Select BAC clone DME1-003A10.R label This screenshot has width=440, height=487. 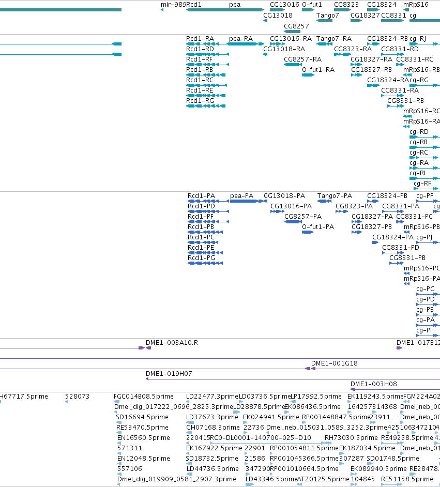point(172,343)
